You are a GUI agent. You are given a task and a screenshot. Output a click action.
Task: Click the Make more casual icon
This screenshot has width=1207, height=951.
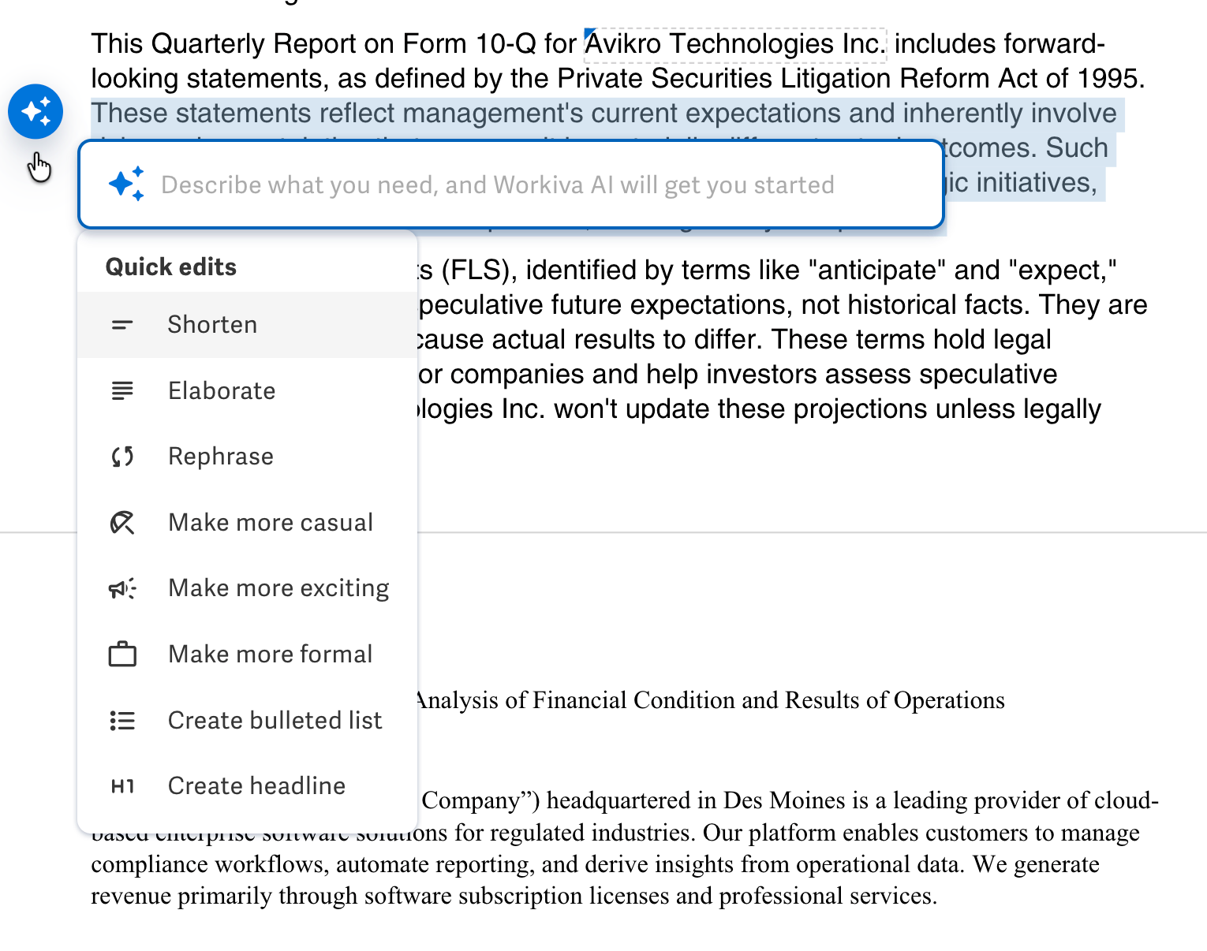[122, 522]
